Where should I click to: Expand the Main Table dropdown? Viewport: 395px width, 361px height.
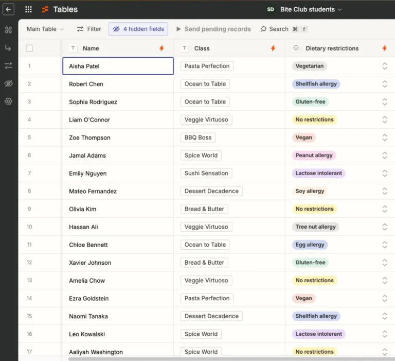click(x=45, y=29)
